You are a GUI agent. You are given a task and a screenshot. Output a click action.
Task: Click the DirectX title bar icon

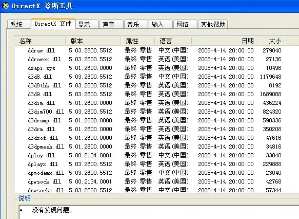pos(5,6)
